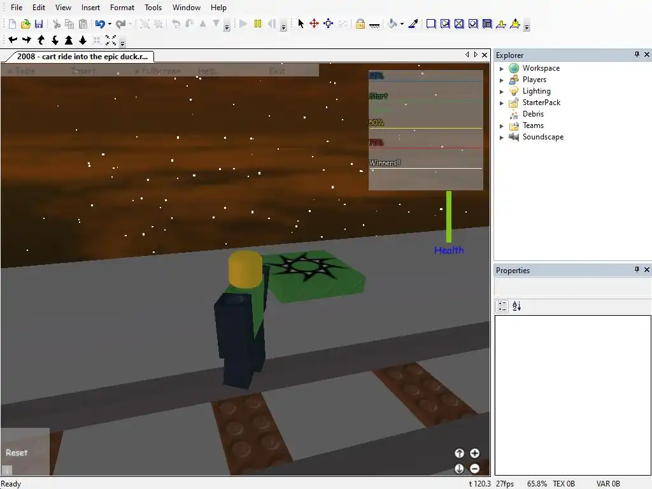Pin the Explorer panel
The width and height of the screenshot is (652, 489).
click(637, 55)
